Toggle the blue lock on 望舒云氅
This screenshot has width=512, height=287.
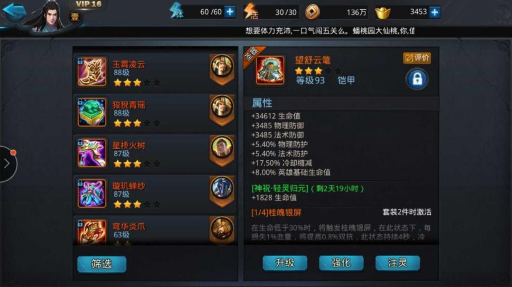tap(417, 79)
